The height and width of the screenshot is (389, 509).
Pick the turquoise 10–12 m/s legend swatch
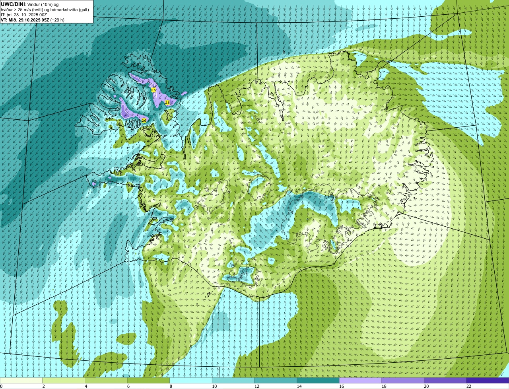tap(233, 380)
